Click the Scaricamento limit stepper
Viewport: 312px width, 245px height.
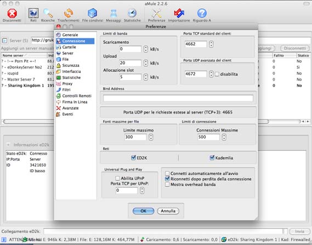tap(146, 49)
